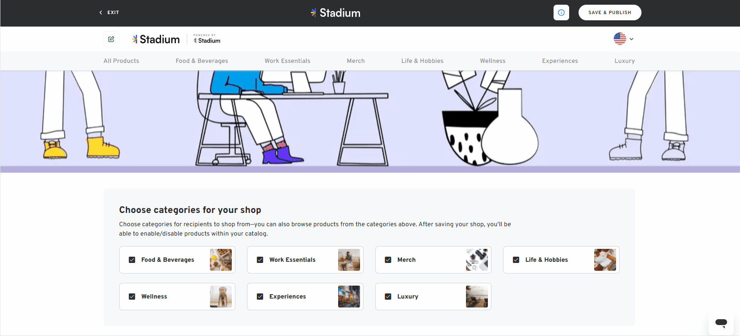Click the Merch category image
740x336 pixels.
point(477,260)
